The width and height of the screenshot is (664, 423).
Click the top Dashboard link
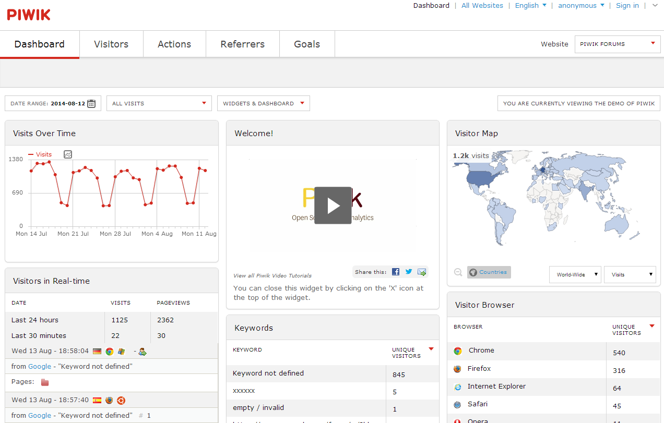coord(431,5)
